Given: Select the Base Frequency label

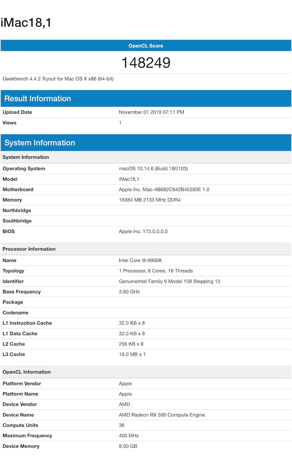Looking at the screenshot, I should (x=22, y=292).
